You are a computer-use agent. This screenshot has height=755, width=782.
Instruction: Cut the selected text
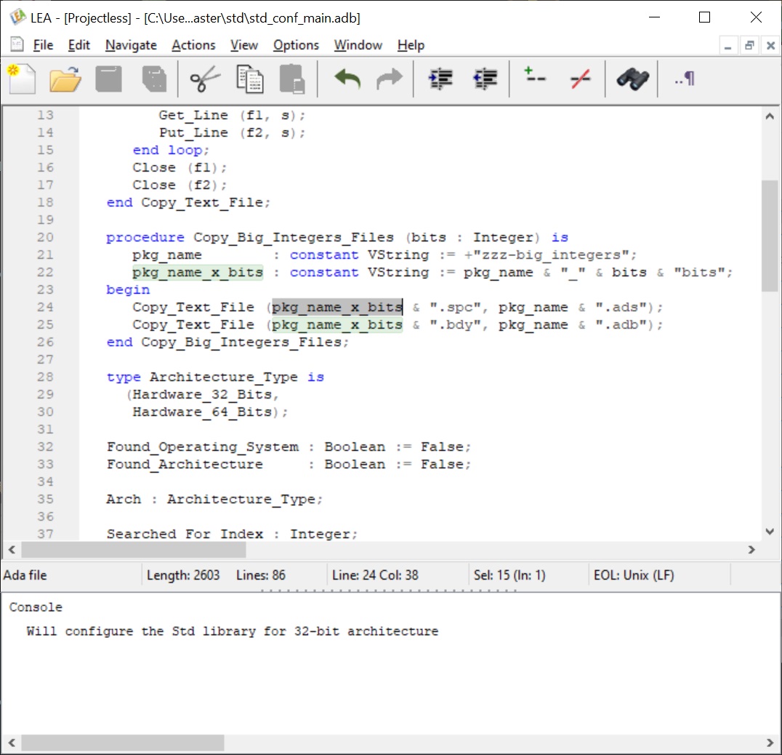pos(203,79)
